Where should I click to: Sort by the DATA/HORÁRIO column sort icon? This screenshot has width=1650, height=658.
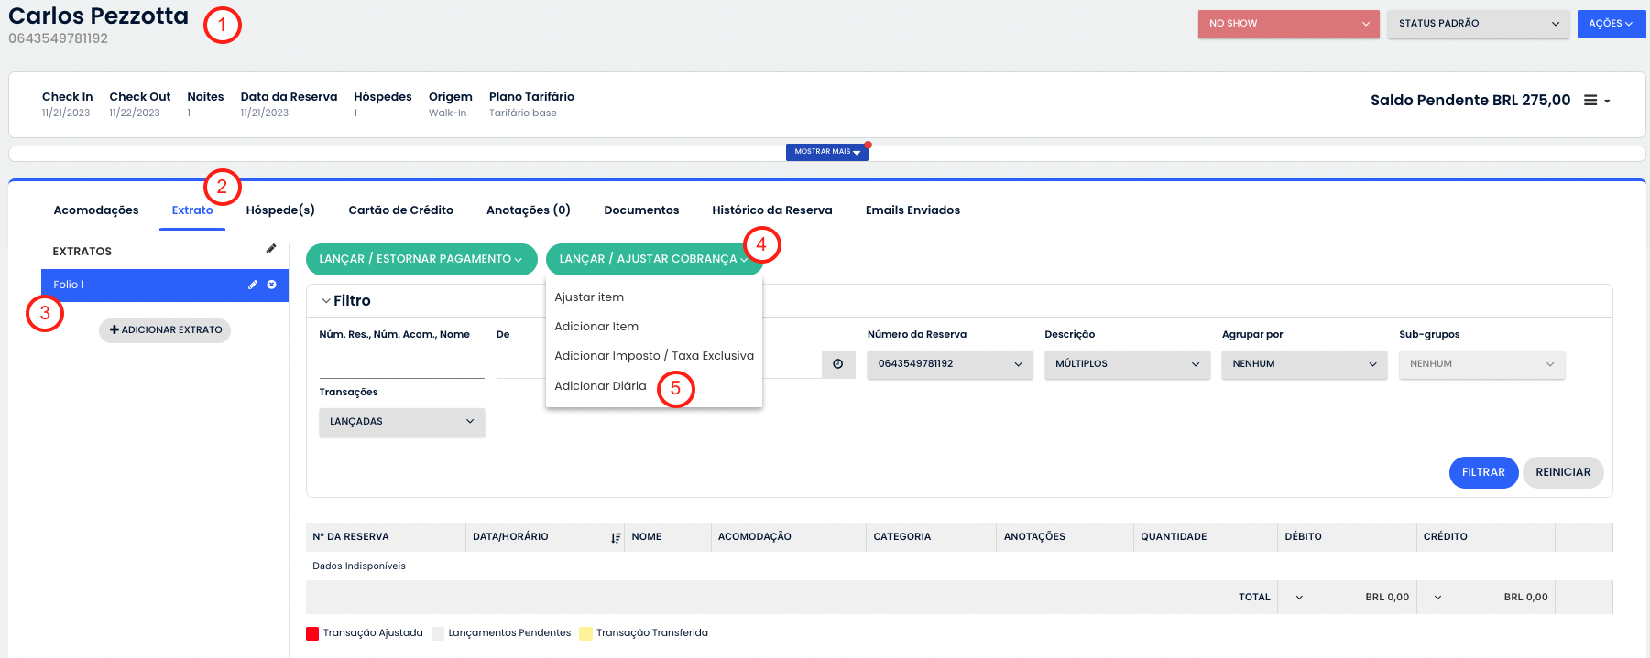tap(616, 538)
